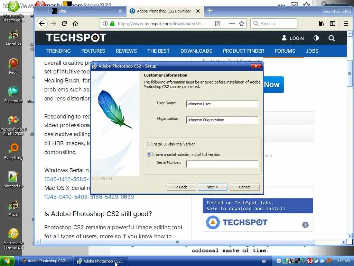Screen dimensions: 354x266
Task: Click the Firefox address bar URL
Action: tap(160, 24)
